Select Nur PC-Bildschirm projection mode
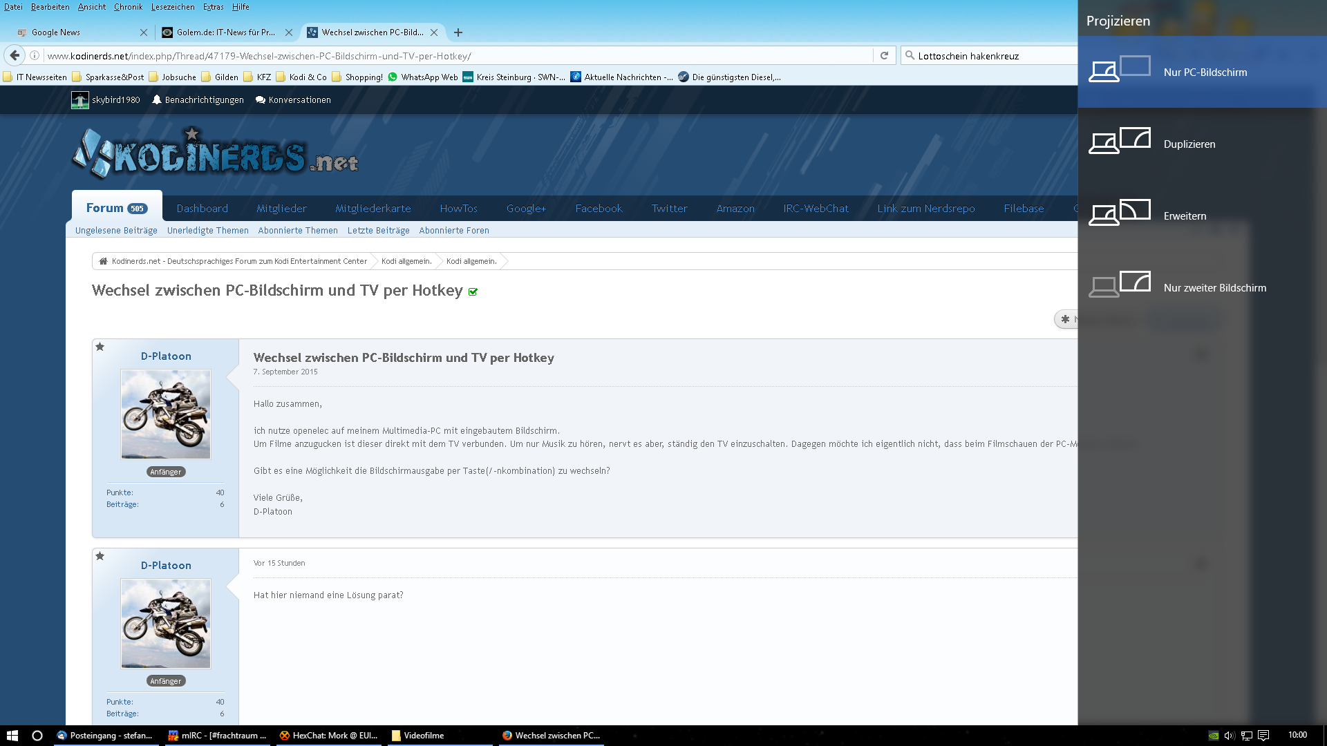 pyautogui.click(x=1202, y=72)
